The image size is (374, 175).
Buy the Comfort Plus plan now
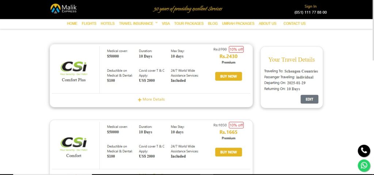228,76
